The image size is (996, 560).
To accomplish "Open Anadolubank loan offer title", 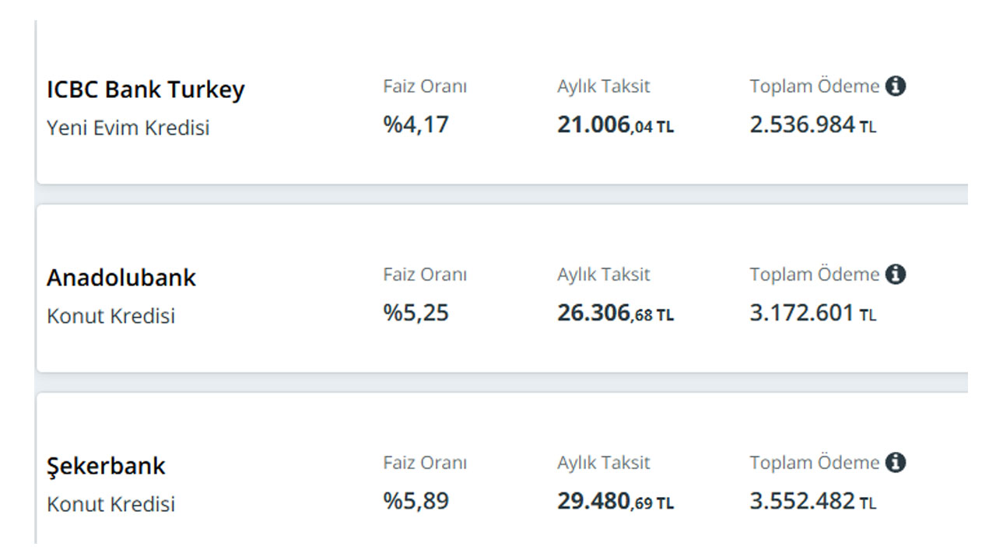I will tap(121, 278).
